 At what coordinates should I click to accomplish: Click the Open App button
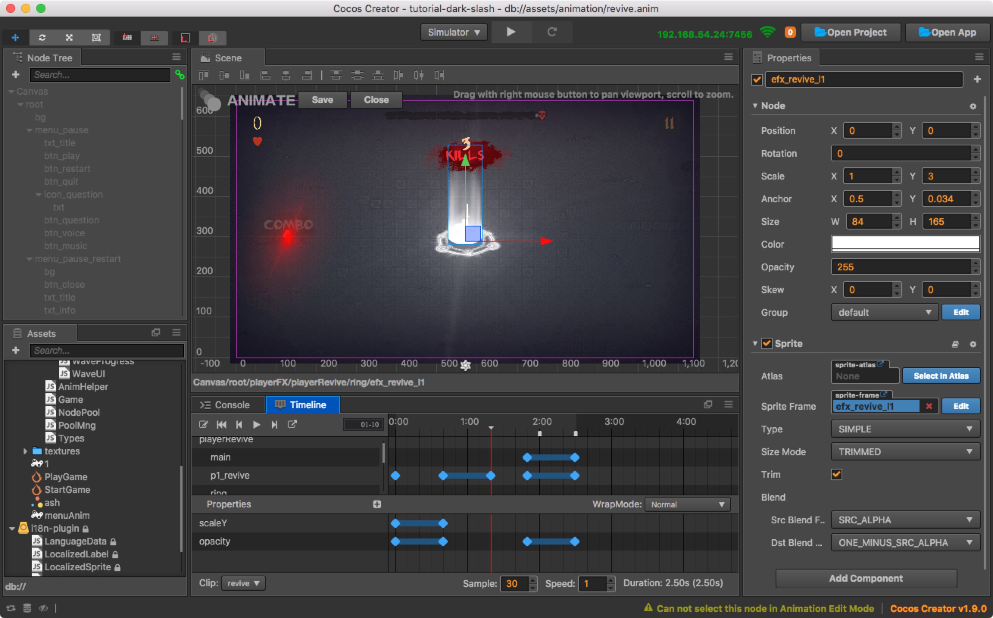(948, 32)
